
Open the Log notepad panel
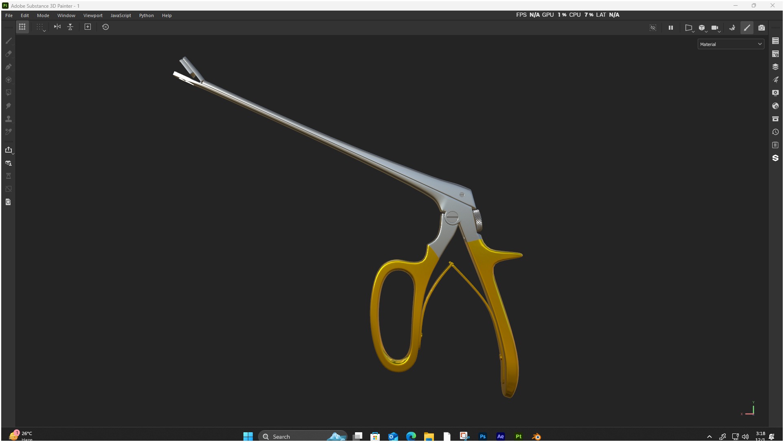(x=775, y=145)
